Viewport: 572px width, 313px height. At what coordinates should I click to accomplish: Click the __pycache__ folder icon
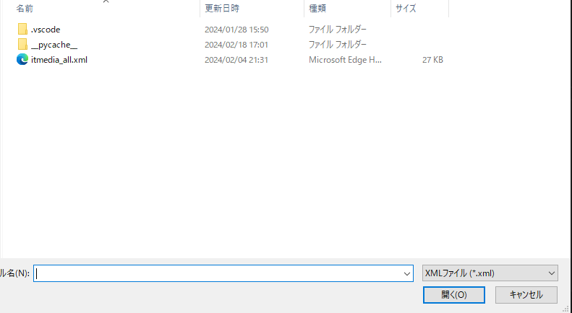click(x=22, y=45)
